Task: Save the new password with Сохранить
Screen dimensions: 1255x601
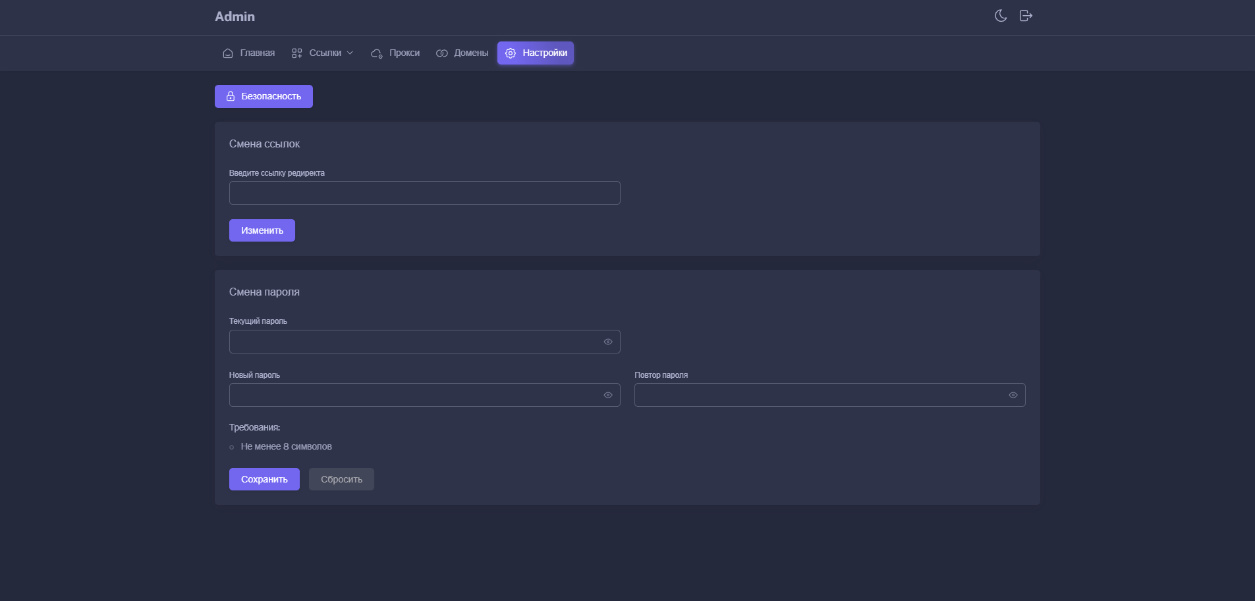Action: 264,479
